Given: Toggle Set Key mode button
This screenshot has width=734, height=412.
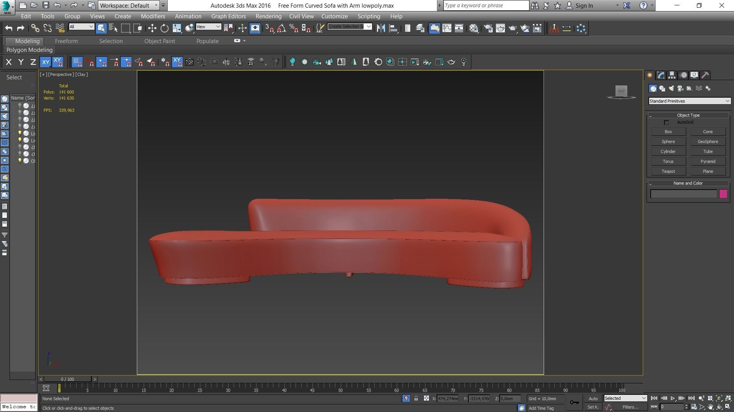Looking at the screenshot, I should [x=593, y=407].
